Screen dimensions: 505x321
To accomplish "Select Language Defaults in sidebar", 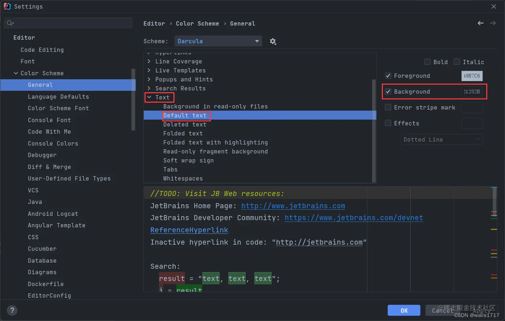I will point(58,97).
